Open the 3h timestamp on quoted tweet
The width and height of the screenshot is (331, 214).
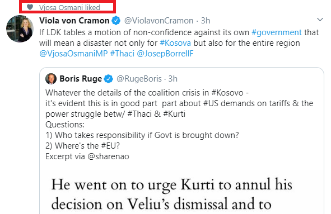click(173, 79)
